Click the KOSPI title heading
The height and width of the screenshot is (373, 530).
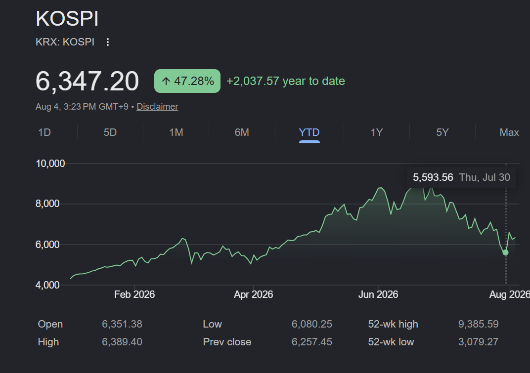tap(67, 18)
